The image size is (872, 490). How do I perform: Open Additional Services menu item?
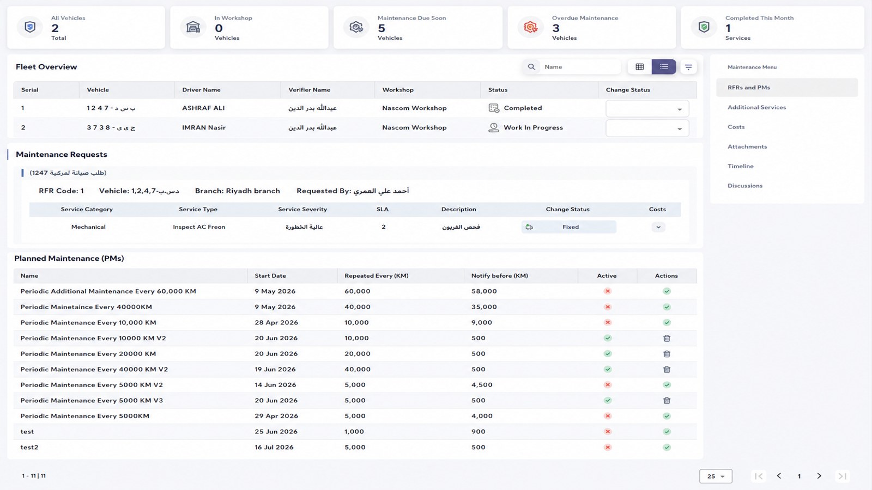pos(757,107)
